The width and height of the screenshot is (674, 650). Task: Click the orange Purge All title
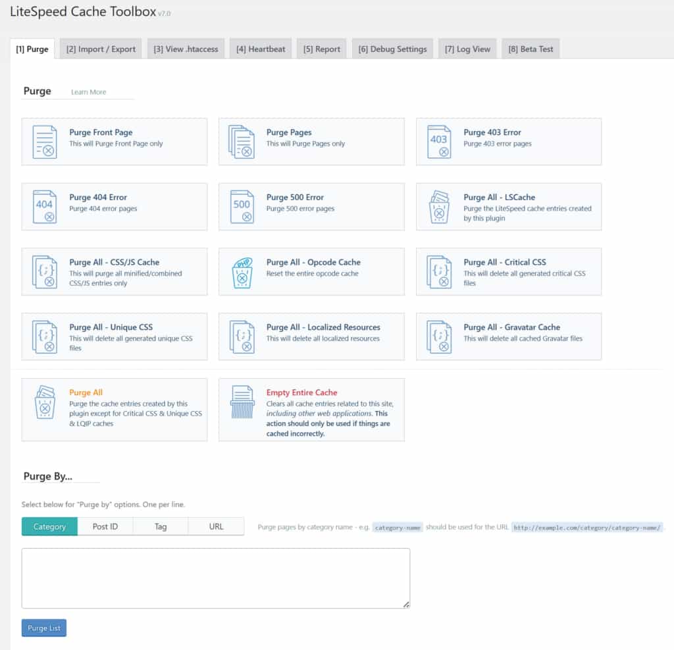pyautogui.click(x=86, y=393)
